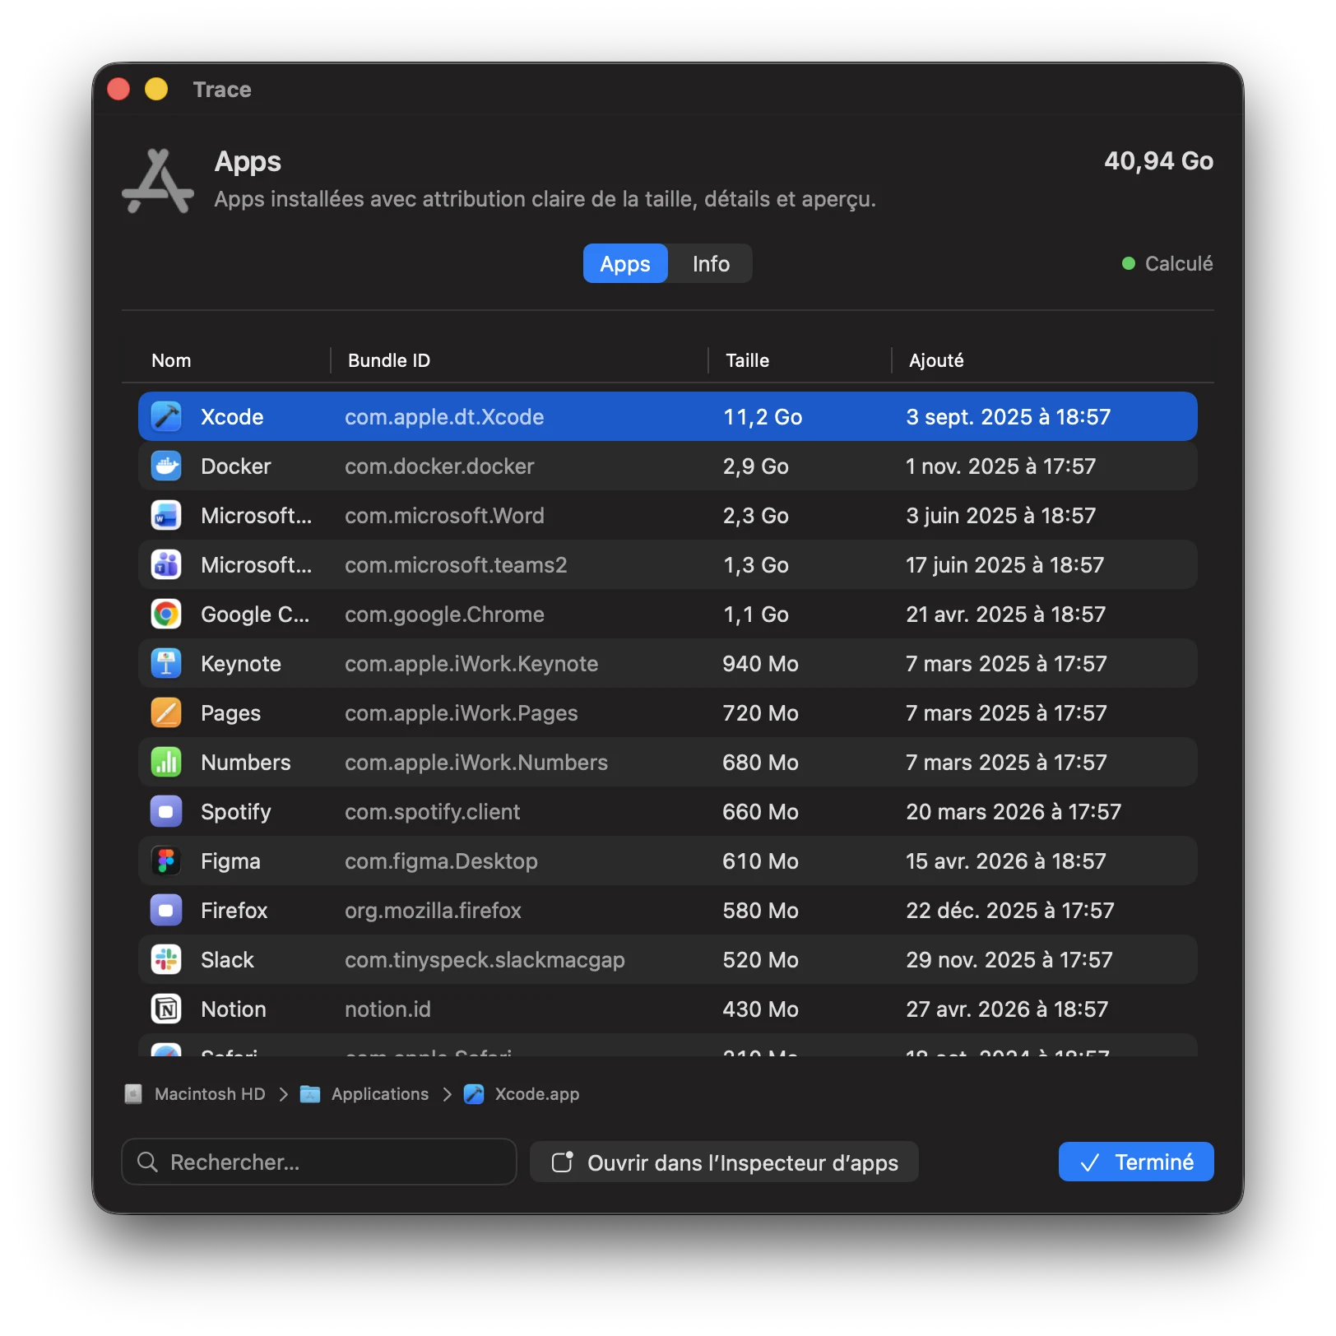Screen dimensions: 1336x1336
Task: Click the Numbers app icon
Action: (x=166, y=763)
